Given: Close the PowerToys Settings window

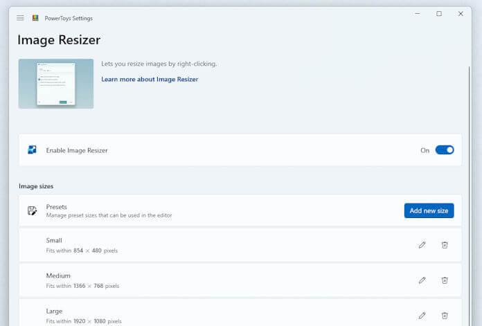Looking at the screenshot, I should pyautogui.click(x=461, y=14).
